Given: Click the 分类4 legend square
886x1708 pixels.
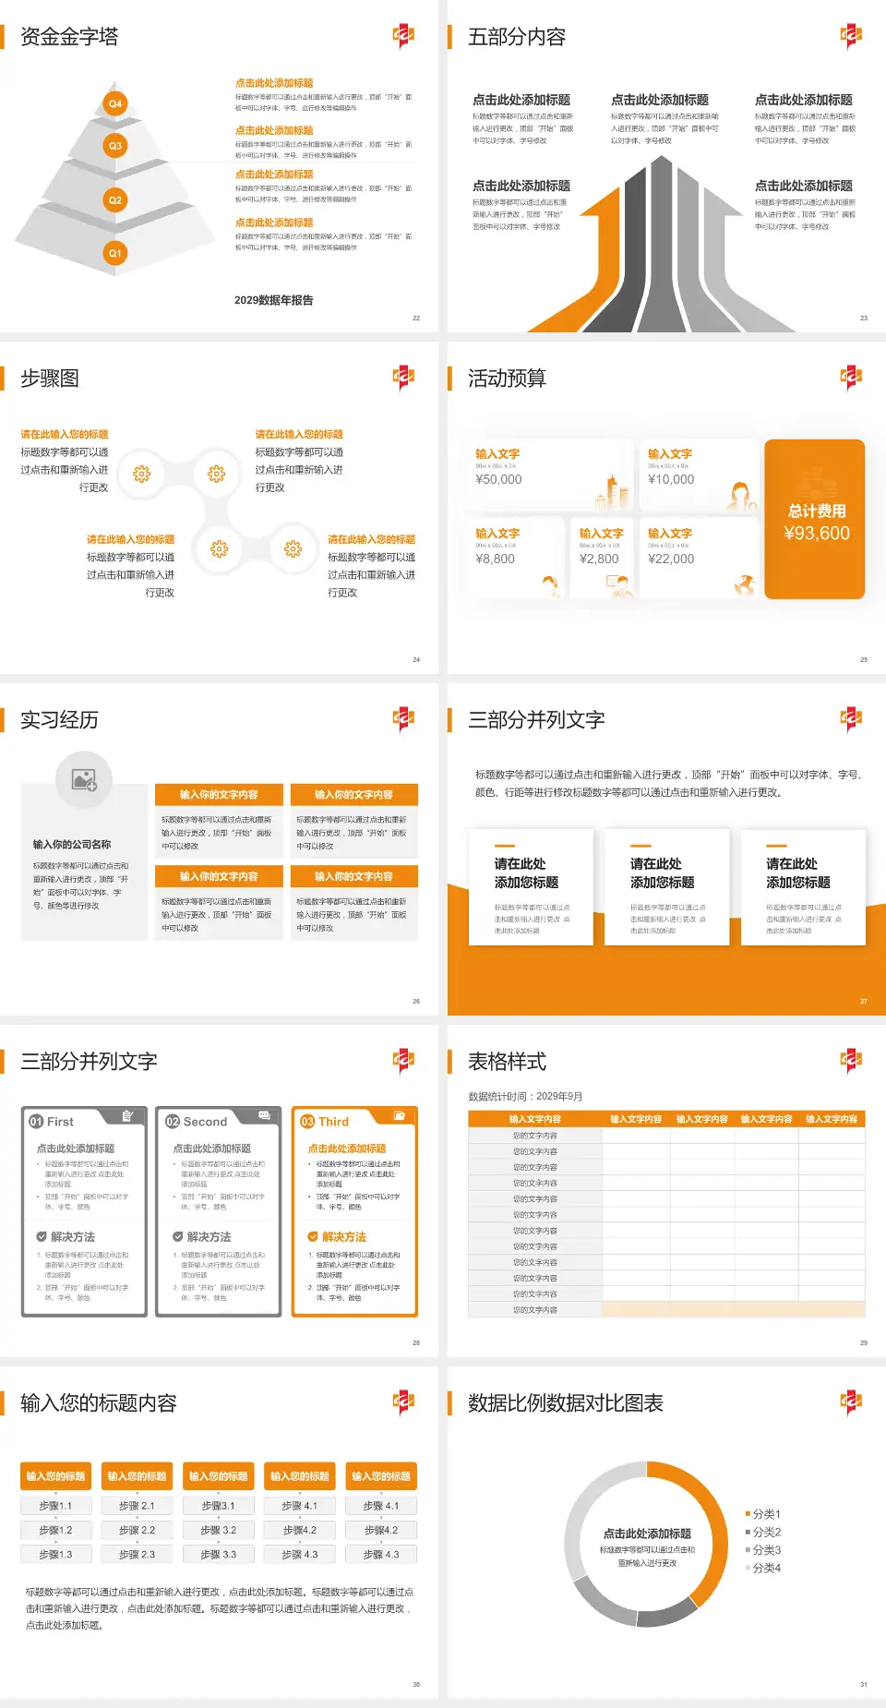Looking at the screenshot, I should point(748,1568).
